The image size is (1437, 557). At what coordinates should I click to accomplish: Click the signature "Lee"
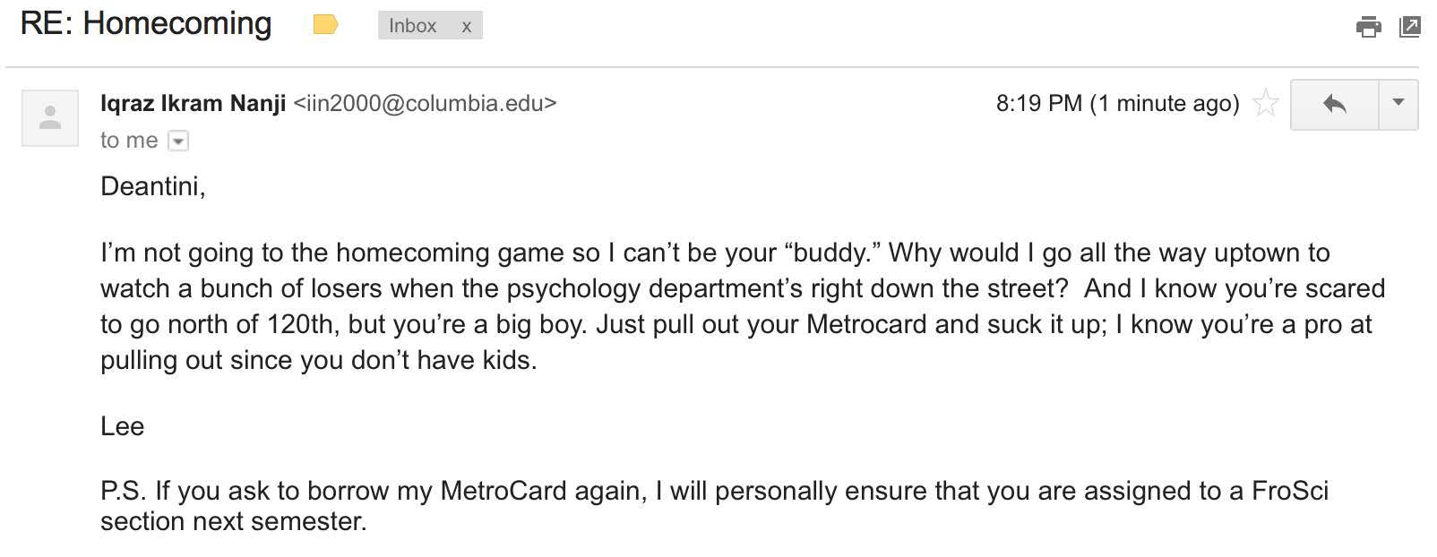pos(122,426)
